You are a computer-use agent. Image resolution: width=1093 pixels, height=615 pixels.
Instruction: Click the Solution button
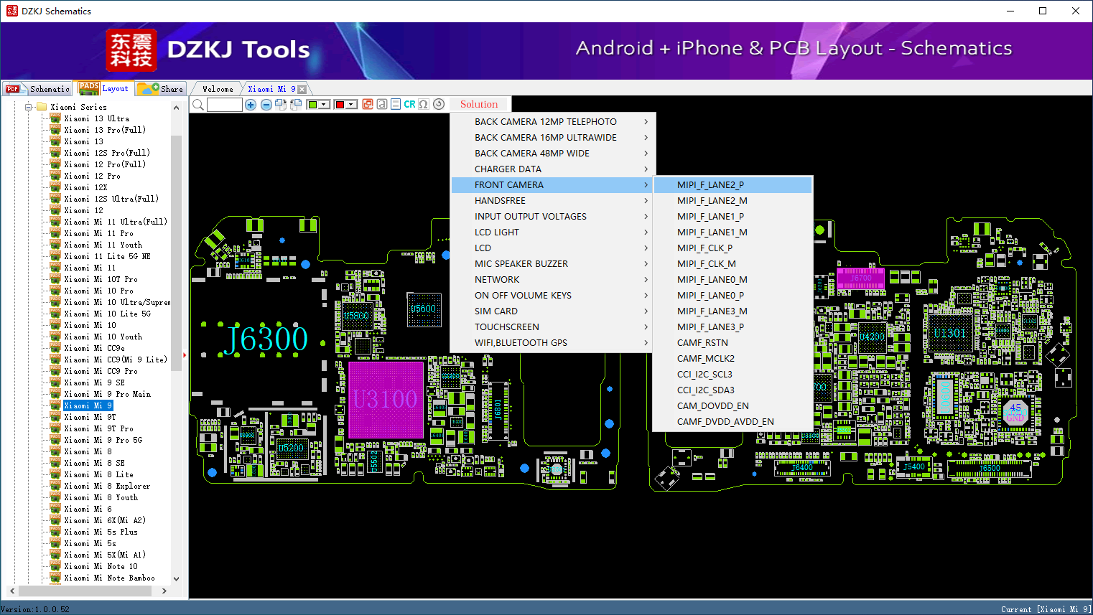pos(479,104)
